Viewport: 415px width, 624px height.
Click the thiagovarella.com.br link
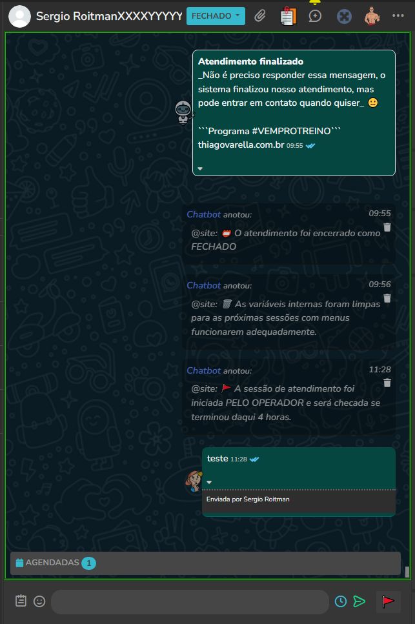point(241,145)
